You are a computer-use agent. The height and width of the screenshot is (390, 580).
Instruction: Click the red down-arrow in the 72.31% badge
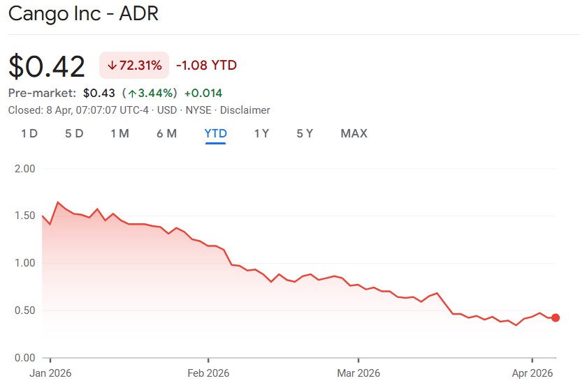(x=112, y=66)
